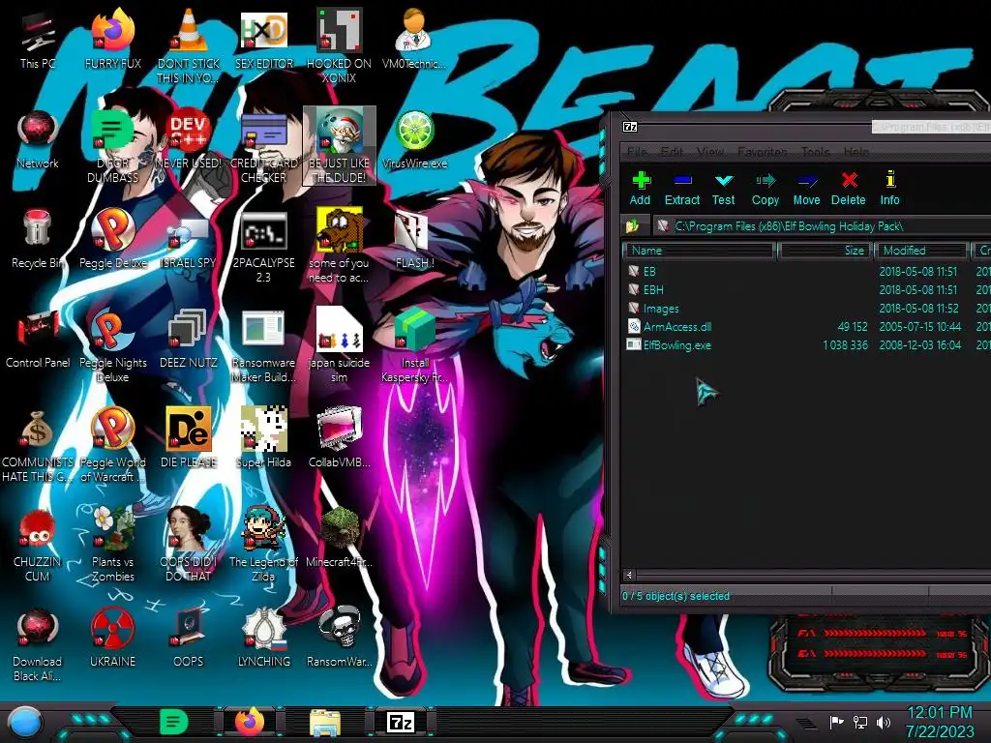The width and height of the screenshot is (991, 743).
Task: Click the Copy toolbar icon
Action: coord(765,189)
